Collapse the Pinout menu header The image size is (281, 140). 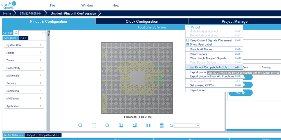tap(214, 27)
